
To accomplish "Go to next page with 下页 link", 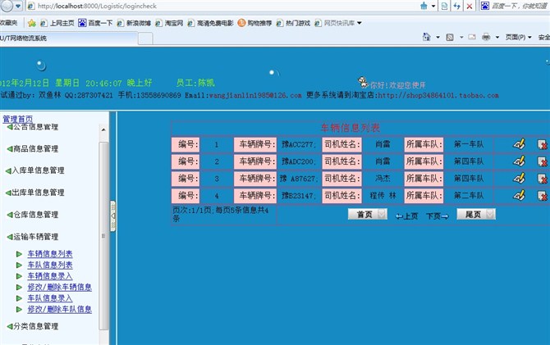I will pyautogui.click(x=437, y=216).
